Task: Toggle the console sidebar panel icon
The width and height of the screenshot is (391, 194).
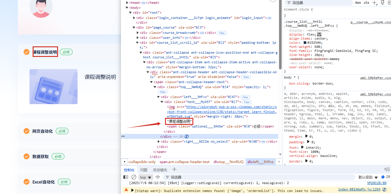Action: coord(126,177)
